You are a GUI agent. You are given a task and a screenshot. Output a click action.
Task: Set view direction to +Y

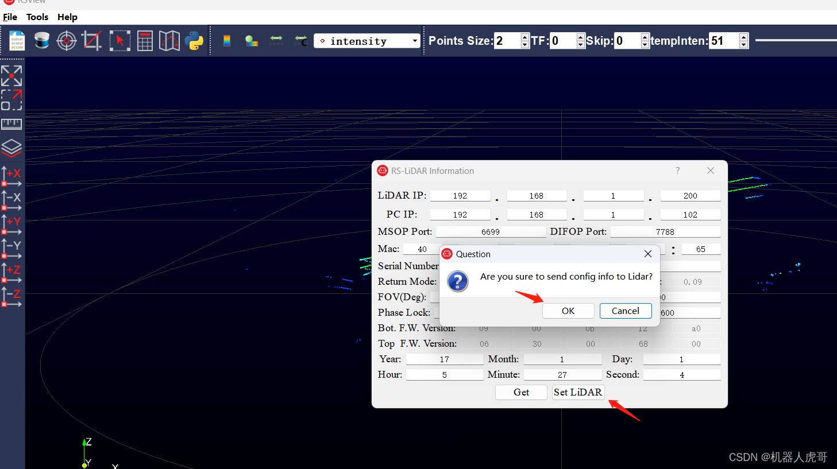(11, 225)
